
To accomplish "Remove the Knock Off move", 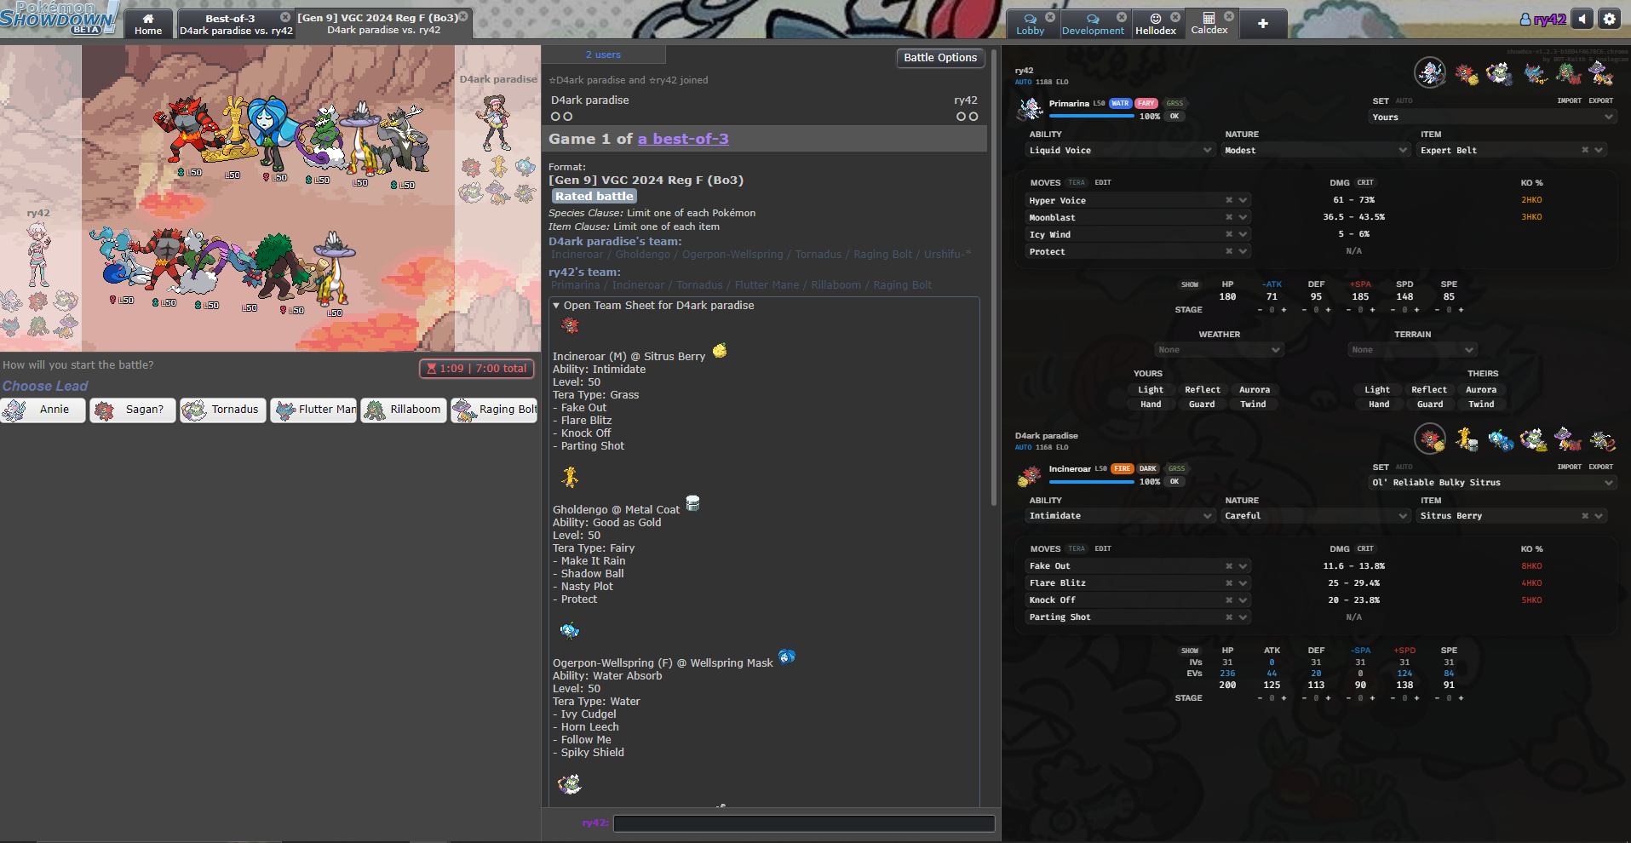I will (1229, 600).
